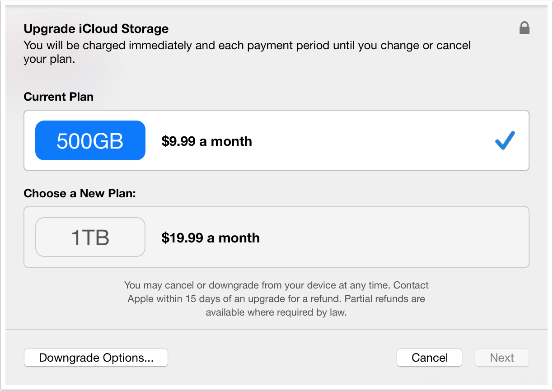Choose the $19.99 a month price label
553x391 pixels.
click(211, 238)
